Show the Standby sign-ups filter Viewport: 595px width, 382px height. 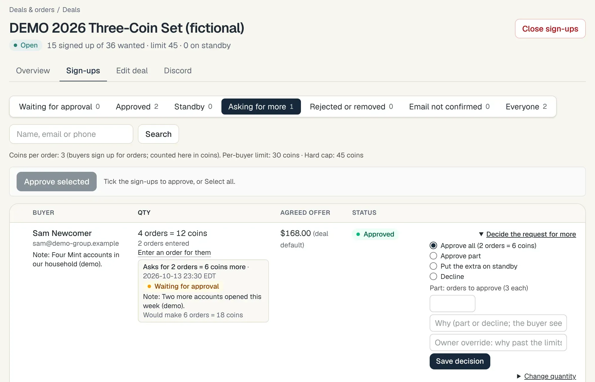(193, 107)
